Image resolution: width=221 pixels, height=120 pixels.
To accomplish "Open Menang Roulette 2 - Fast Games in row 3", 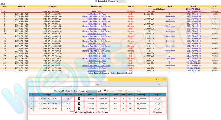I will pos(96,16).
